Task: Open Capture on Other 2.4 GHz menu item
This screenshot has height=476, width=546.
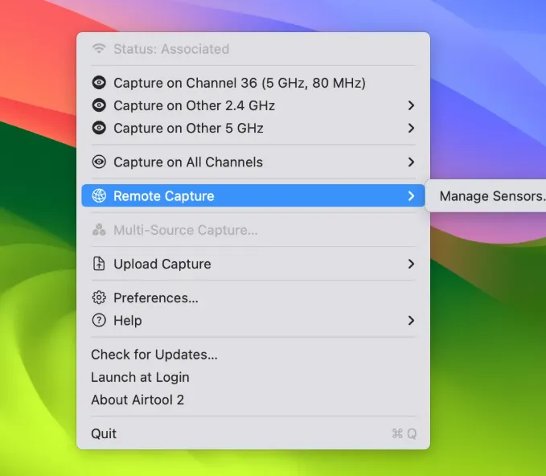Action: pyautogui.click(x=253, y=105)
